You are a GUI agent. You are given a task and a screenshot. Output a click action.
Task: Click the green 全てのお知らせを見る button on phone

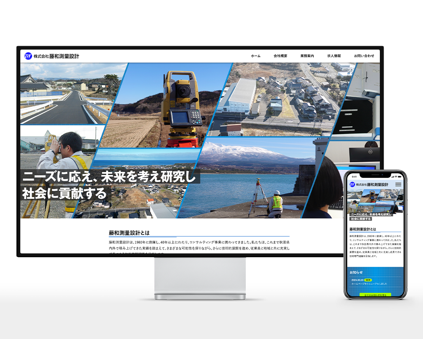pyautogui.click(x=375, y=295)
